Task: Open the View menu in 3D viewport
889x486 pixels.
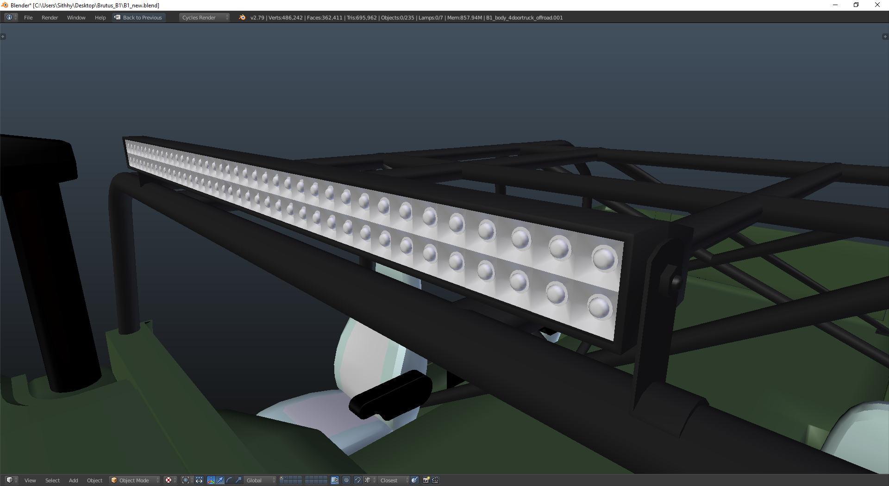Action: [30, 480]
